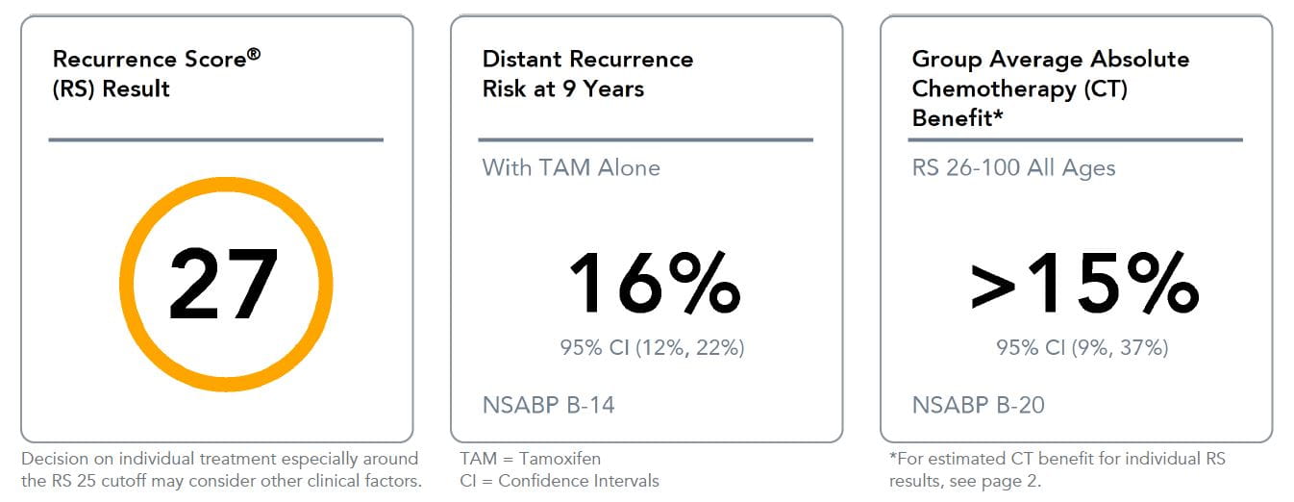Select the 95% CI (12%, 22%) text

point(653,347)
